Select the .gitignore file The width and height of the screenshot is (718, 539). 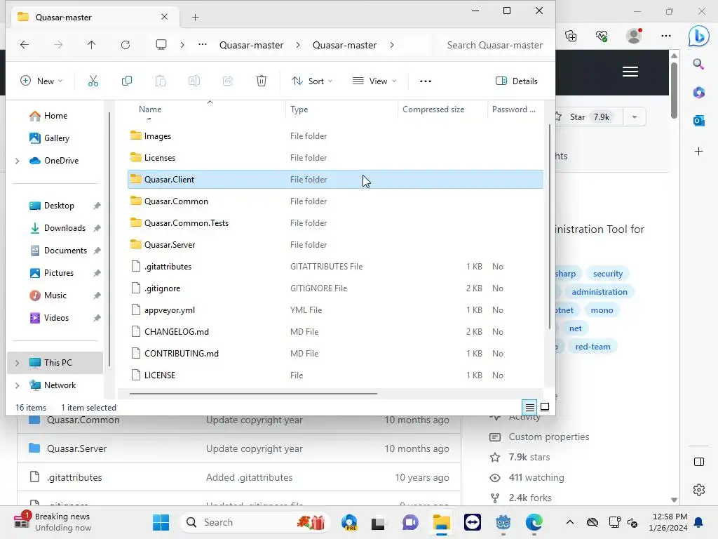click(x=335, y=288)
